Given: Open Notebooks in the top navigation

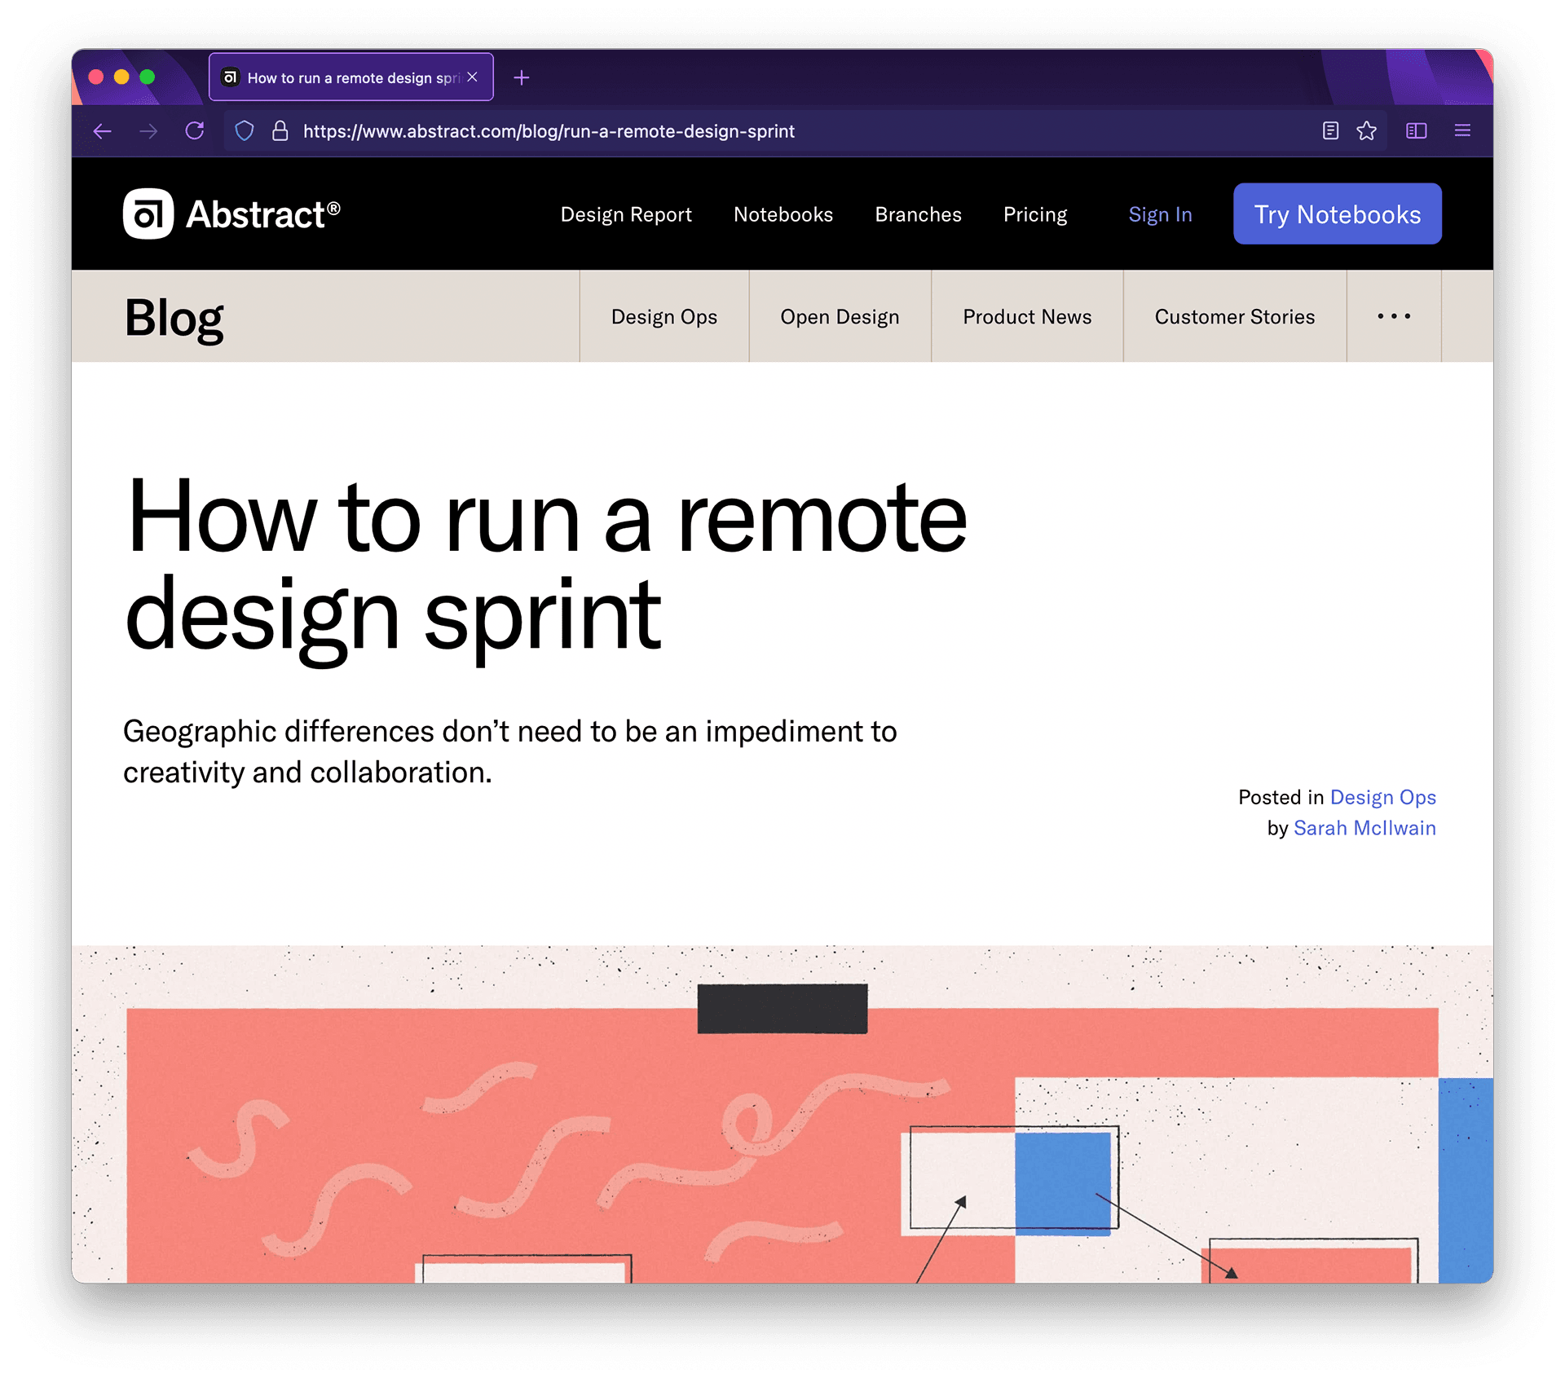Looking at the screenshot, I should point(783,214).
